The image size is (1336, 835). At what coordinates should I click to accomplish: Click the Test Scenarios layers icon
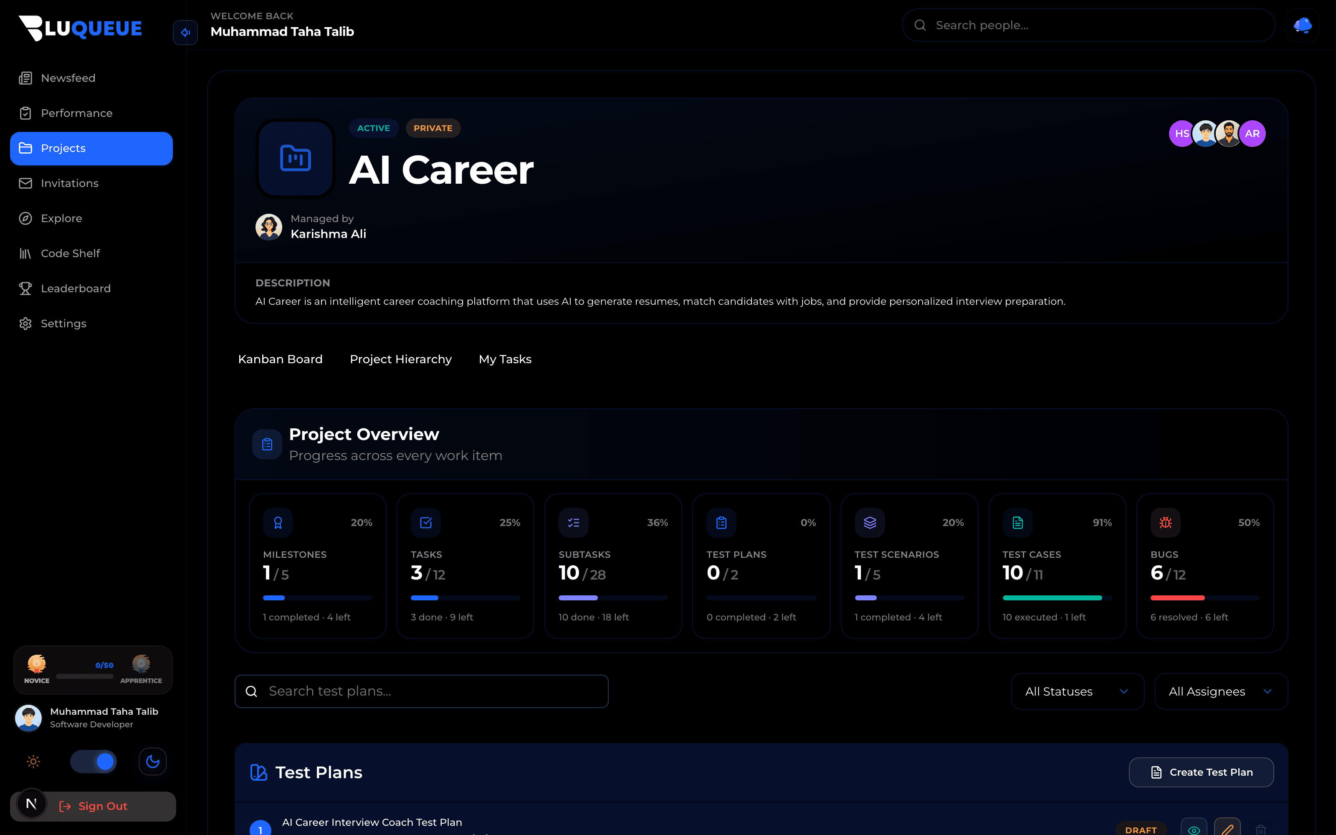pyautogui.click(x=870, y=522)
